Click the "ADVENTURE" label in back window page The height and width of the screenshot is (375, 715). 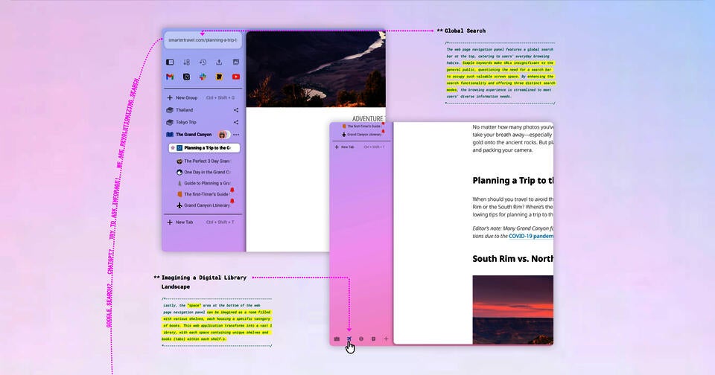click(367, 118)
